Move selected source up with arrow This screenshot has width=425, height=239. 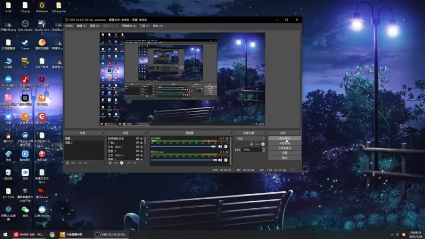[129, 163]
